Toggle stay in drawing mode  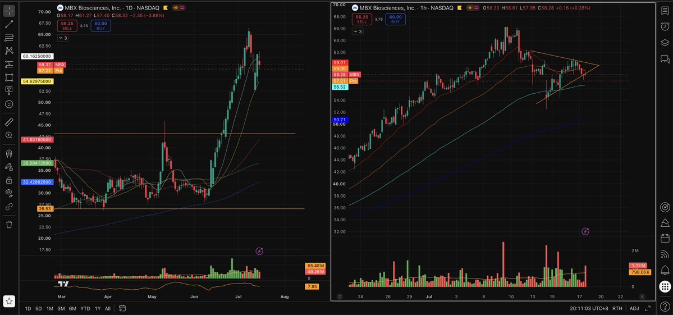coord(9,167)
